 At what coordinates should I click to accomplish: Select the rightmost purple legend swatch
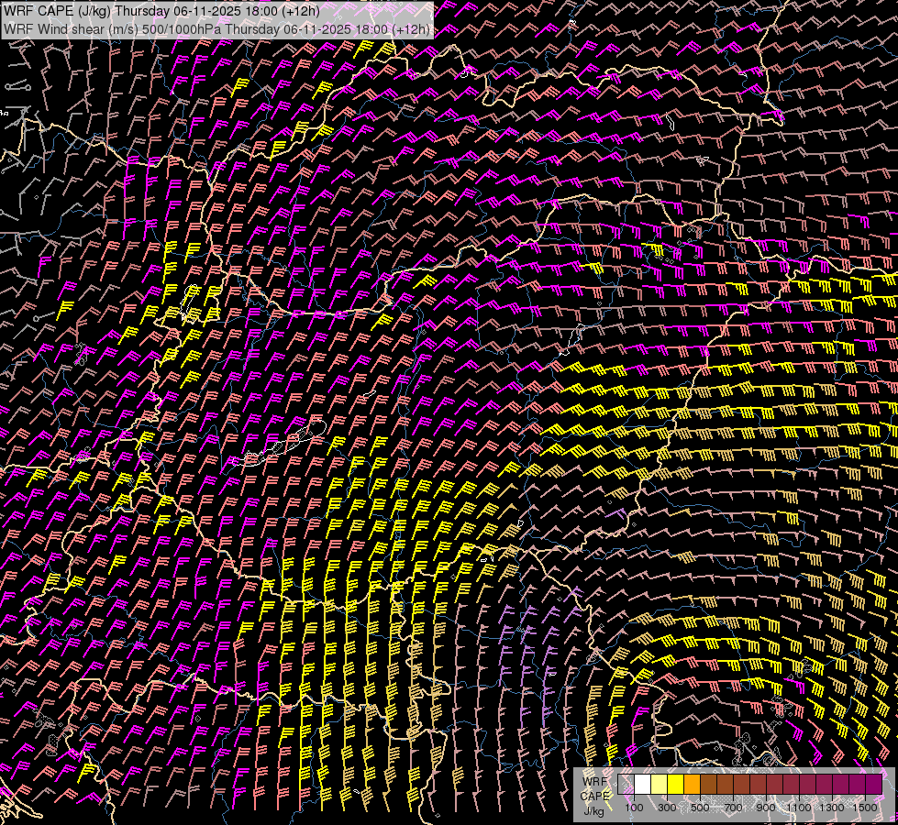coord(874,785)
